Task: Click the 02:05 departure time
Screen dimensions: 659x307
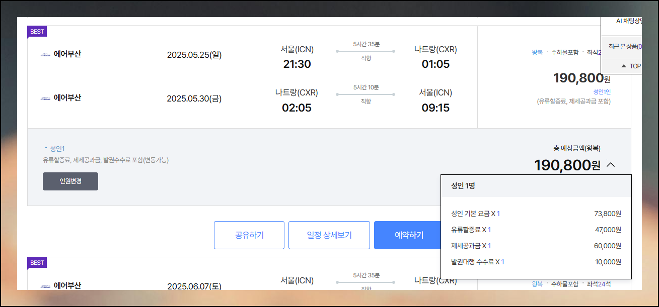Action: coord(297,108)
